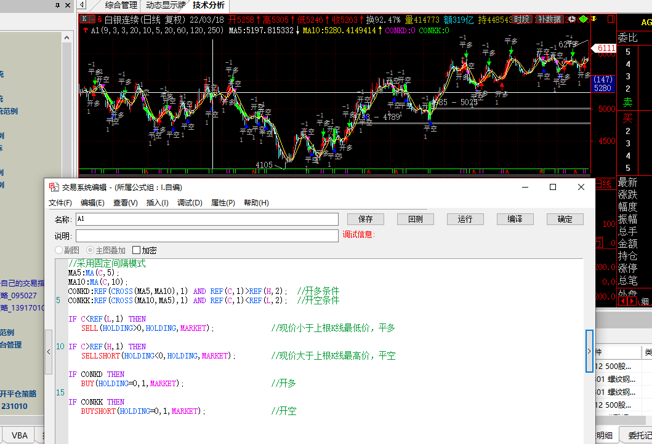Click the 运行 button

(465, 220)
